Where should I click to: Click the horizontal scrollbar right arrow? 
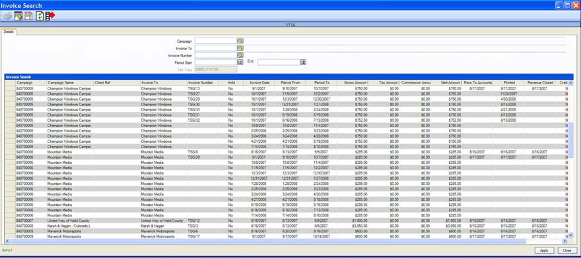565,241
